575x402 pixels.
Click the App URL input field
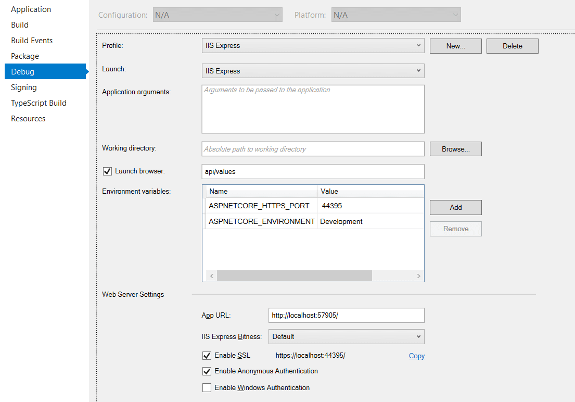pos(346,315)
